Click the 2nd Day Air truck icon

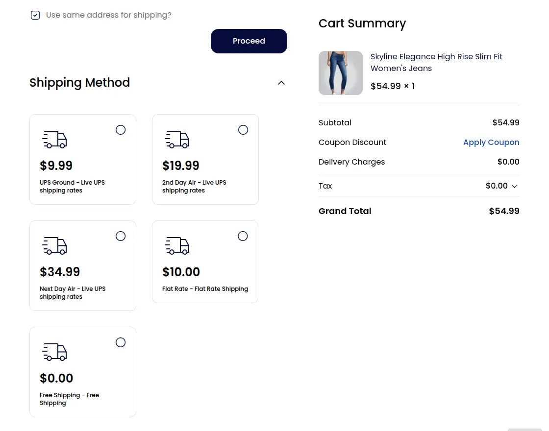(x=177, y=140)
